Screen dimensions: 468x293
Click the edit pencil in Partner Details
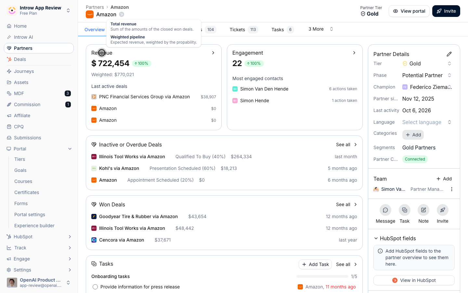449,54
